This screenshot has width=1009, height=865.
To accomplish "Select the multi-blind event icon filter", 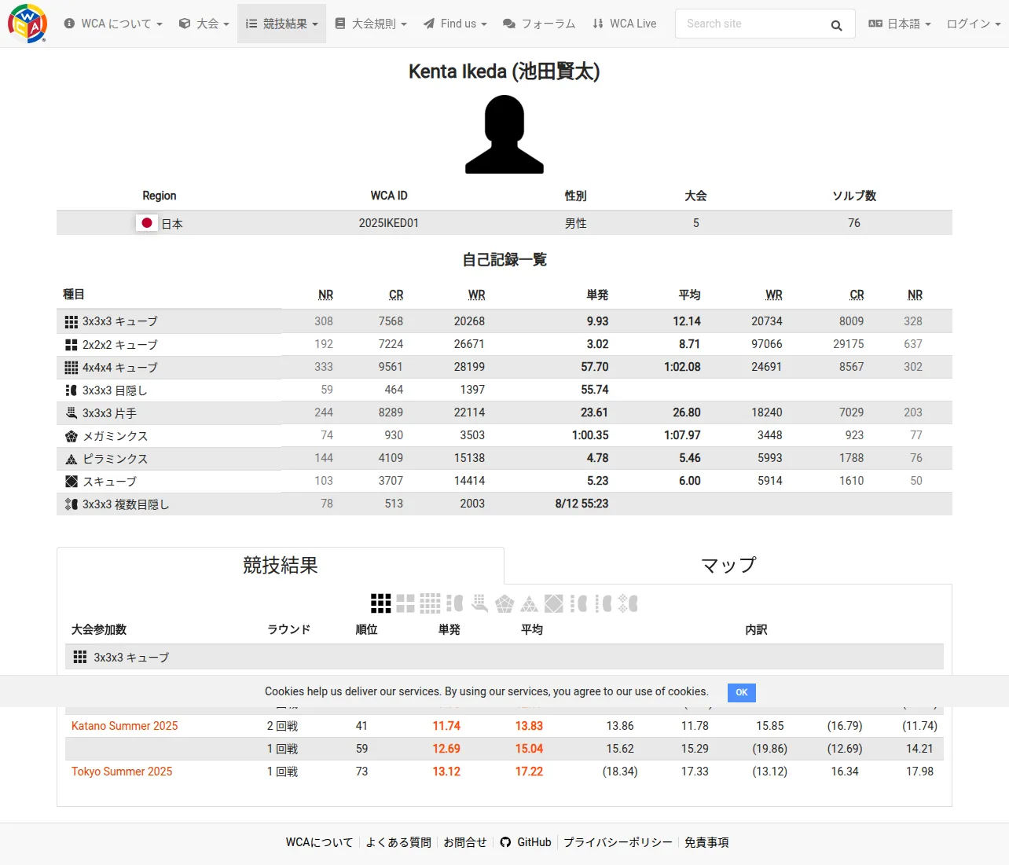I will (628, 603).
